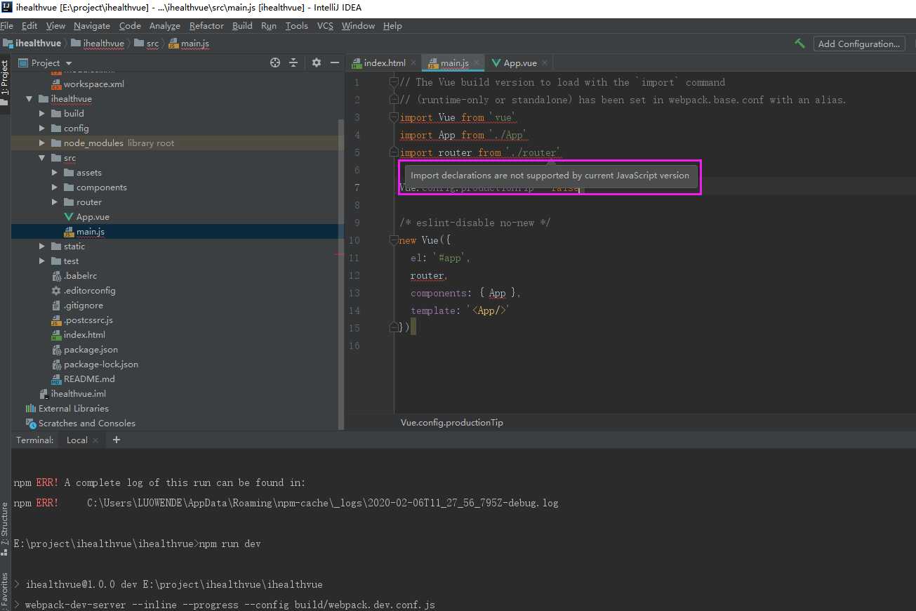Click line number 9 in gutter
This screenshot has width=916, height=611.
[357, 223]
